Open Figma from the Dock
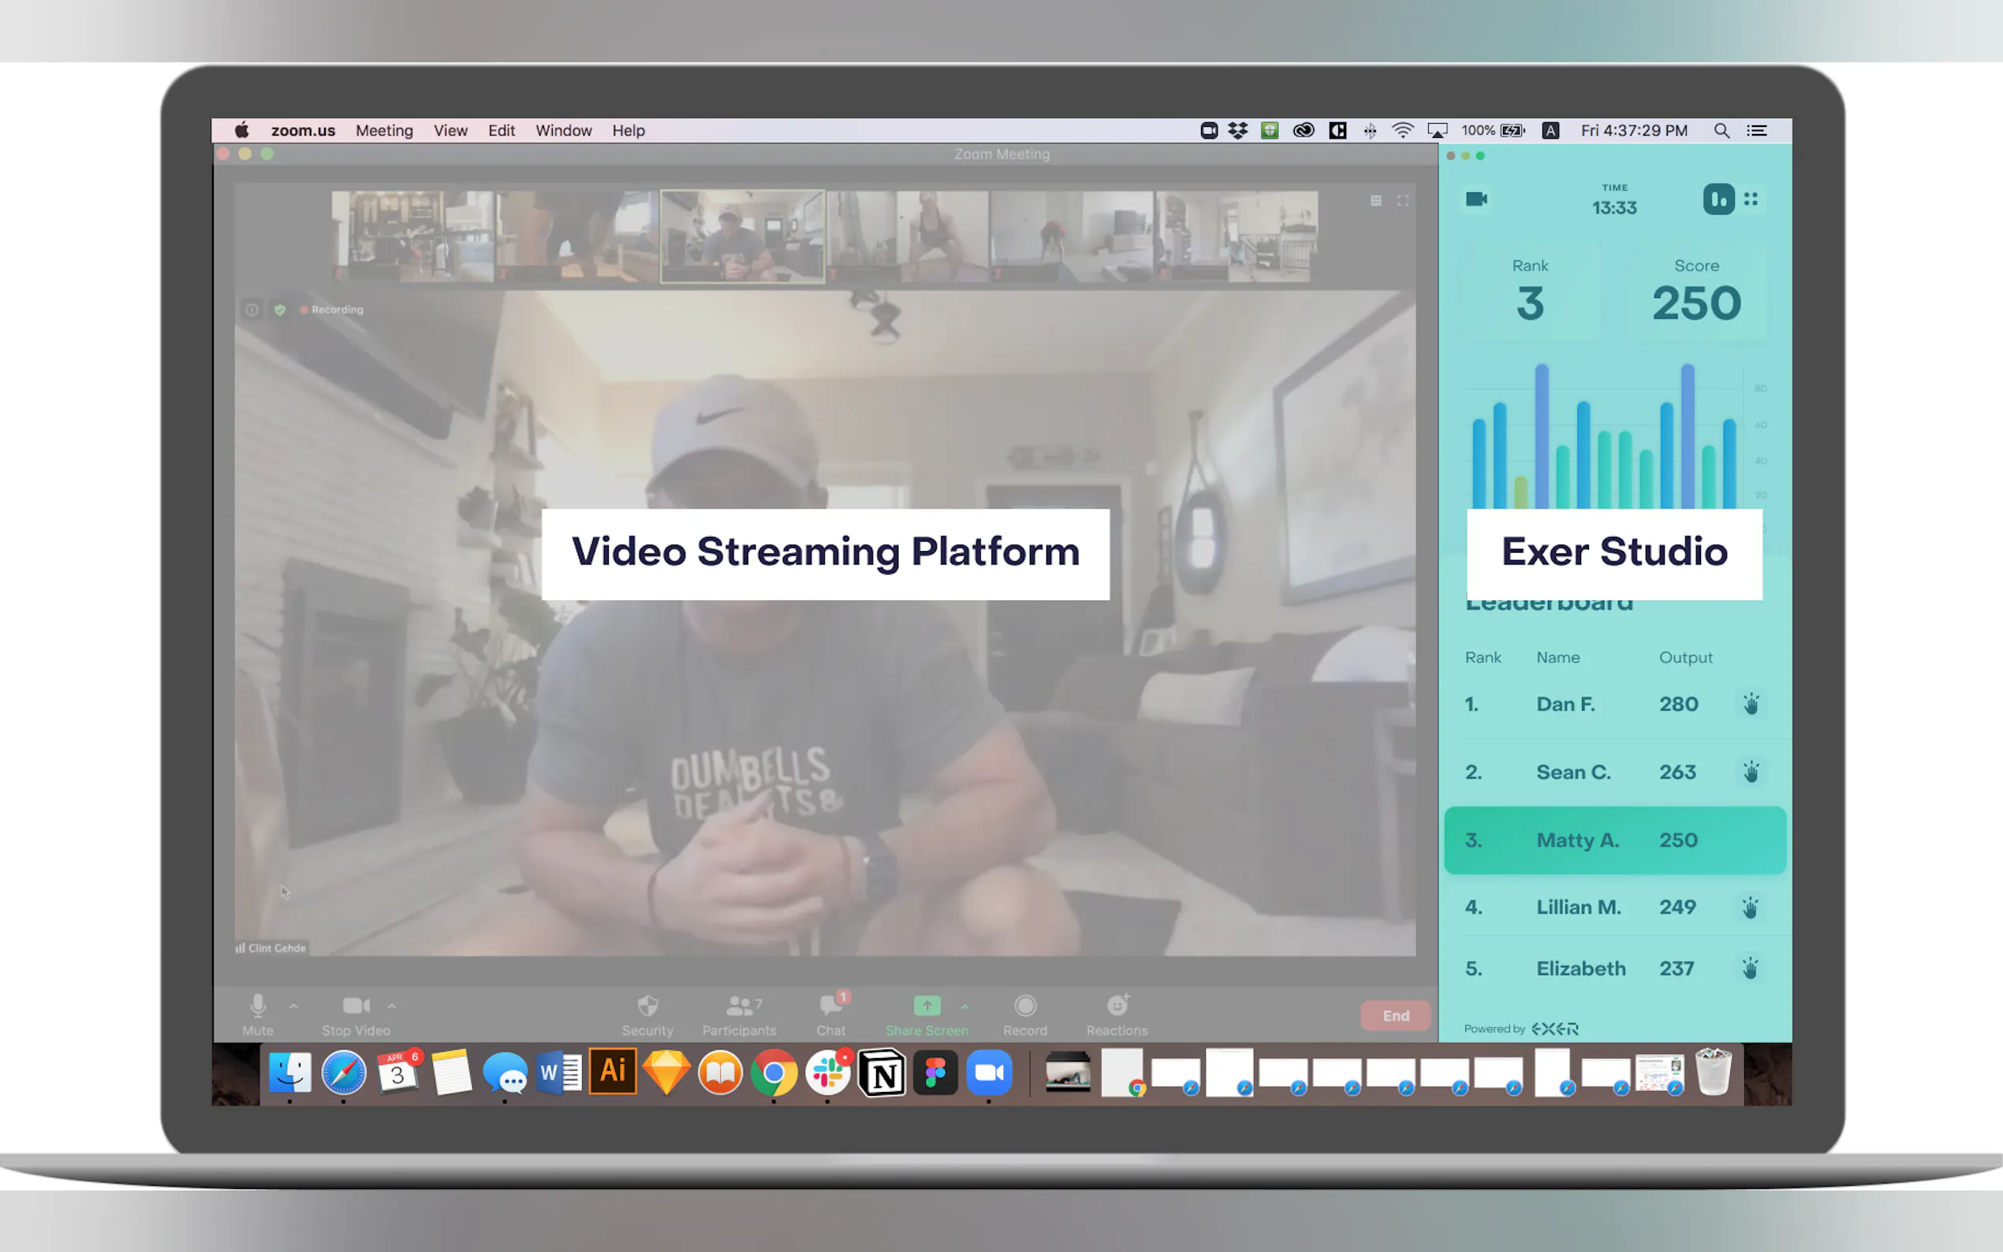 [x=936, y=1072]
